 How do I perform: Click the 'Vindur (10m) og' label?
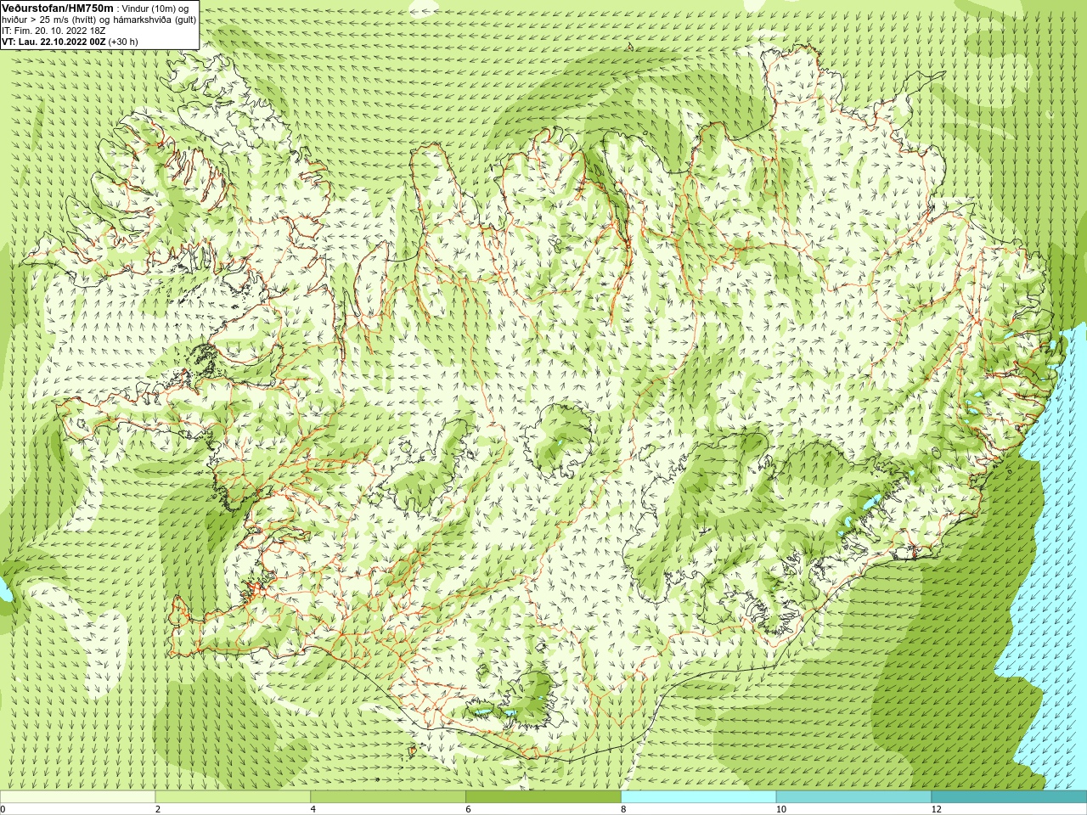tap(155, 8)
